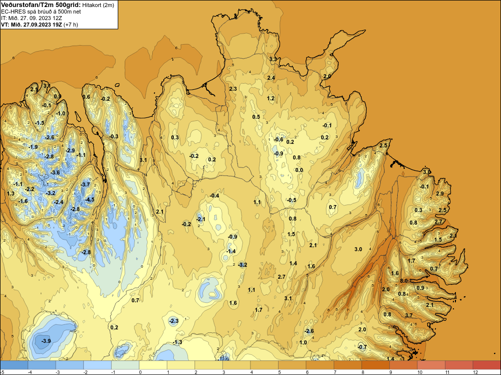Click the 'VT: Mið. 27.09.2023 19Z' line

pos(32,25)
